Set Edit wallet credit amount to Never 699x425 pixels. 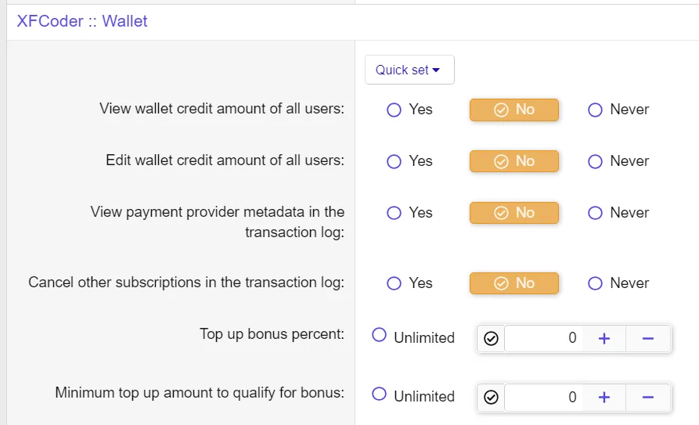(x=595, y=161)
